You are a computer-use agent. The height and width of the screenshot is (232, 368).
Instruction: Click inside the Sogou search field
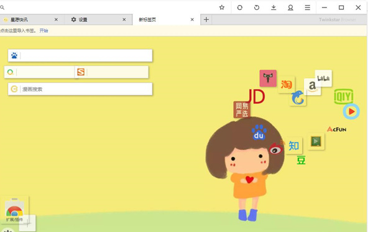click(x=112, y=72)
